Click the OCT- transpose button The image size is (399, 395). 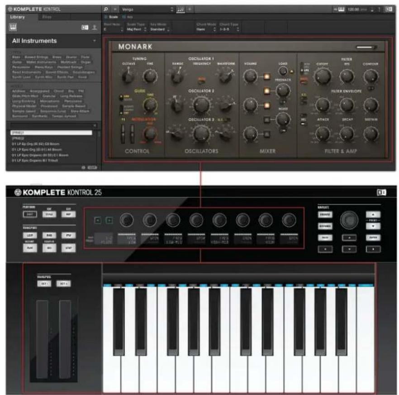point(44,284)
